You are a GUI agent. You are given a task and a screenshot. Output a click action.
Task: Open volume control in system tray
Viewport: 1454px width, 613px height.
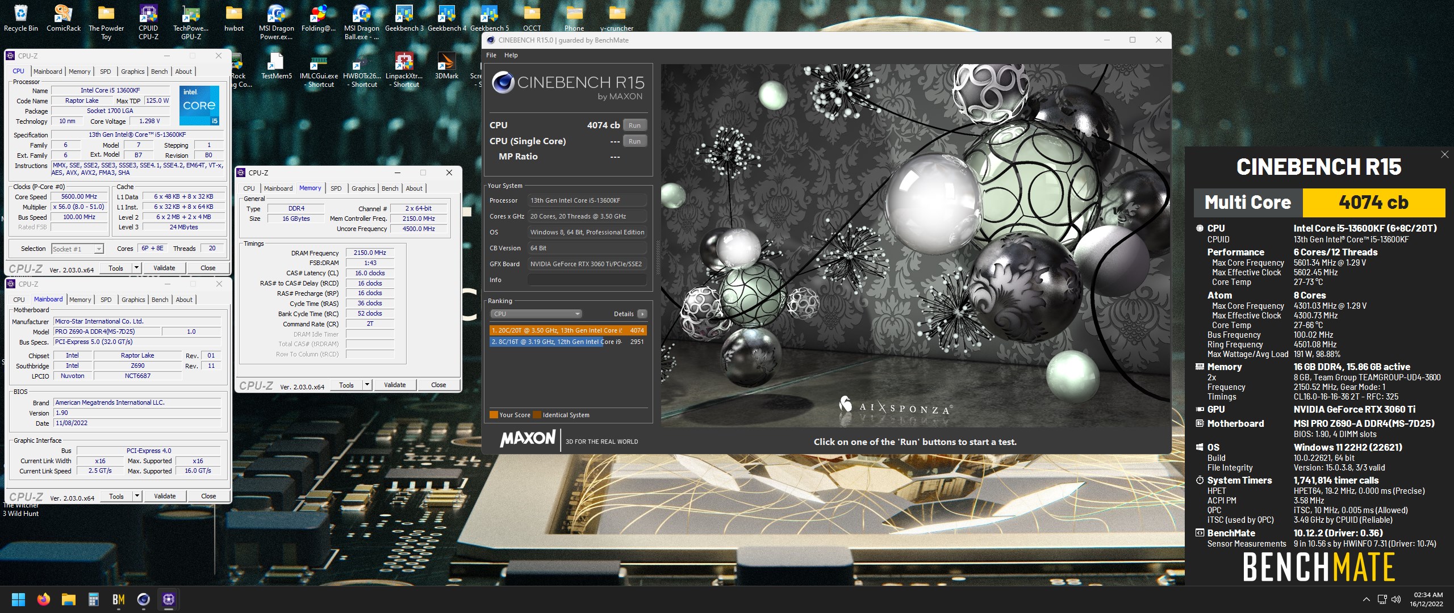(1397, 599)
